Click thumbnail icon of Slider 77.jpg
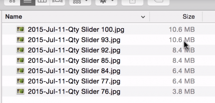 click(x=20, y=81)
